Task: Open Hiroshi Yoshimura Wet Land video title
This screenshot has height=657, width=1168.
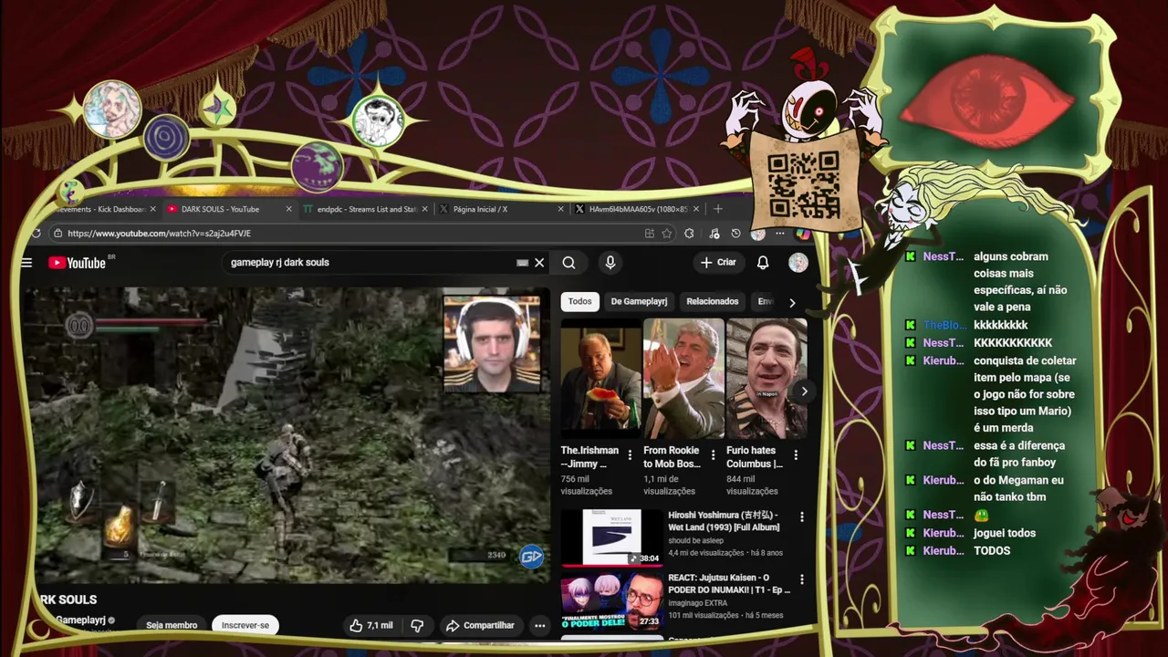Action: click(x=724, y=521)
